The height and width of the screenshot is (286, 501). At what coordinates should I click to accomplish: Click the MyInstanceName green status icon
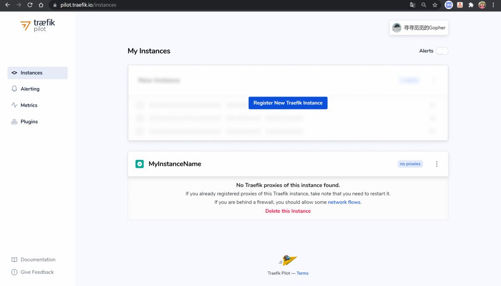click(140, 164)
